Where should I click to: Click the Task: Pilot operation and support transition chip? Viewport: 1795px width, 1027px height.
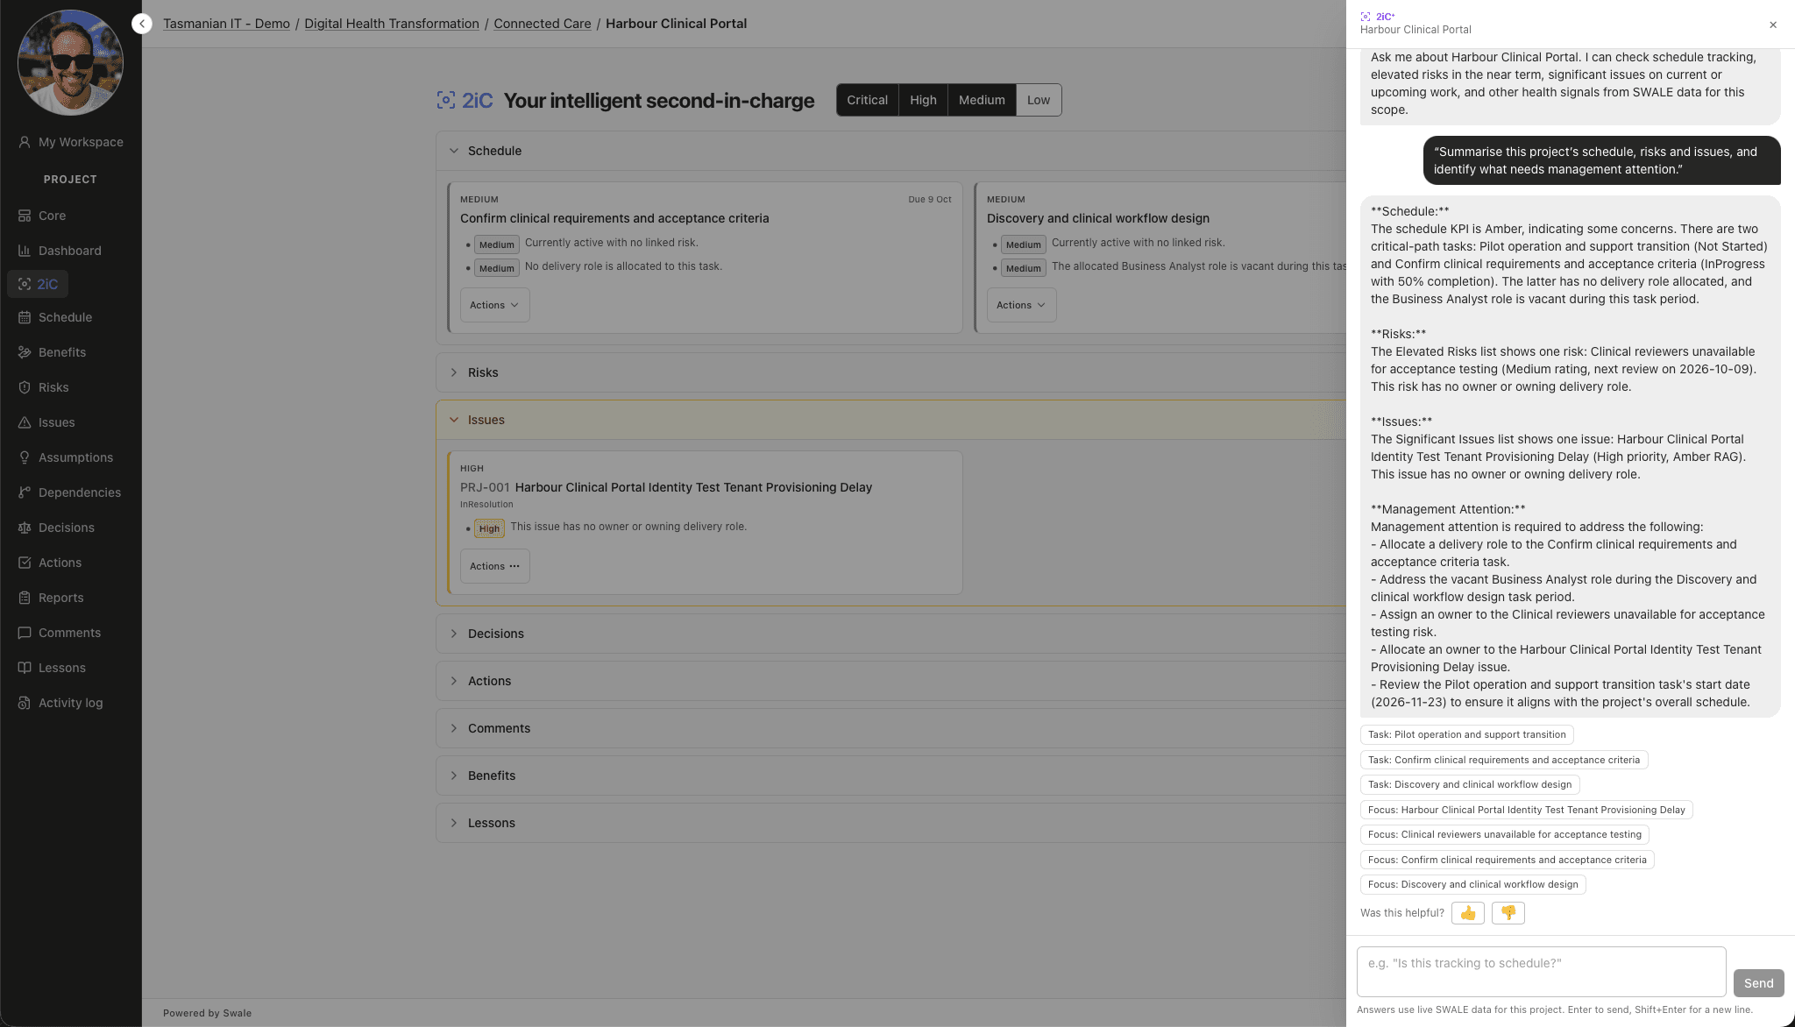point(1466,734)
